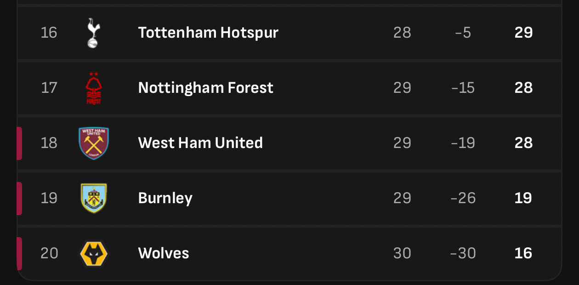Click position number 17 in the table
This screenshot has width=579, height=285.
point(49,88)
